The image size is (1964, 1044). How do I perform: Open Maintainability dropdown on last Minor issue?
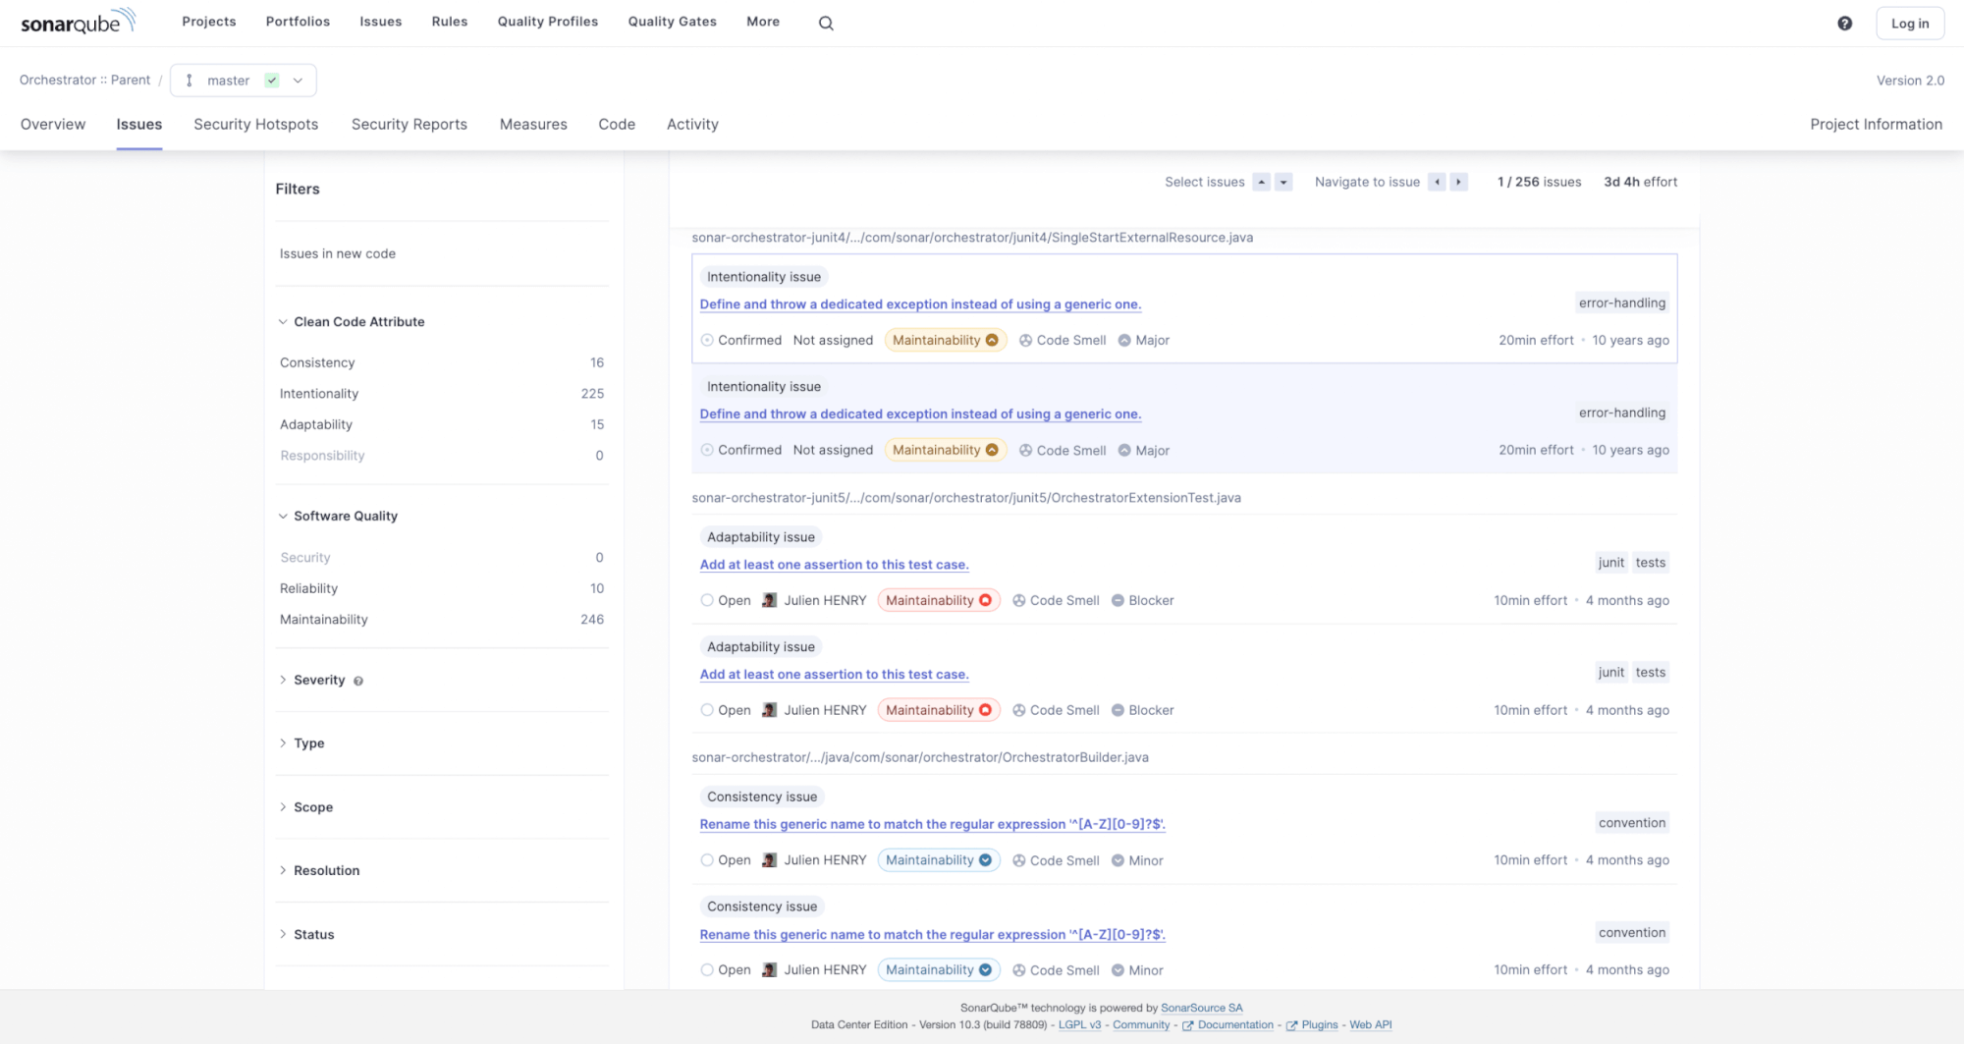coord(939,970)
